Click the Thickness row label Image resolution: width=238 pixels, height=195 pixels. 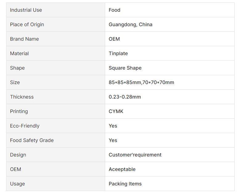click(22, 97)
